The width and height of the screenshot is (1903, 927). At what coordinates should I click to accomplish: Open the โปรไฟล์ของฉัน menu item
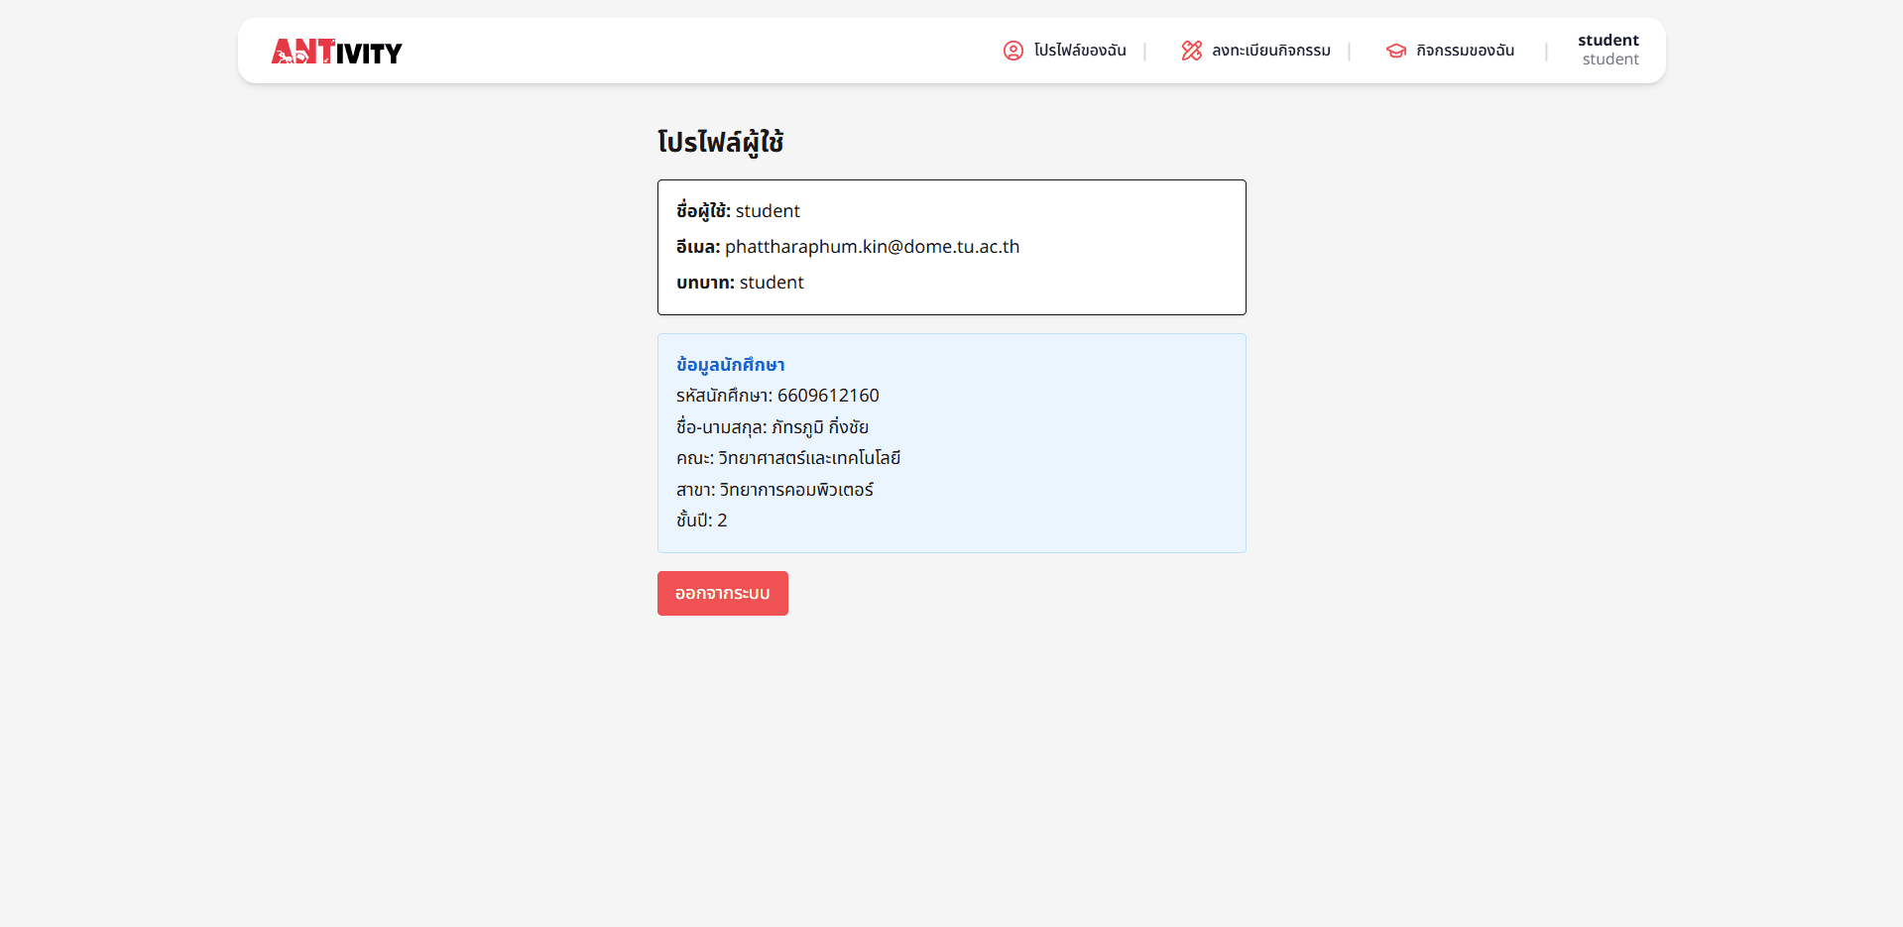pos(1079,51)
